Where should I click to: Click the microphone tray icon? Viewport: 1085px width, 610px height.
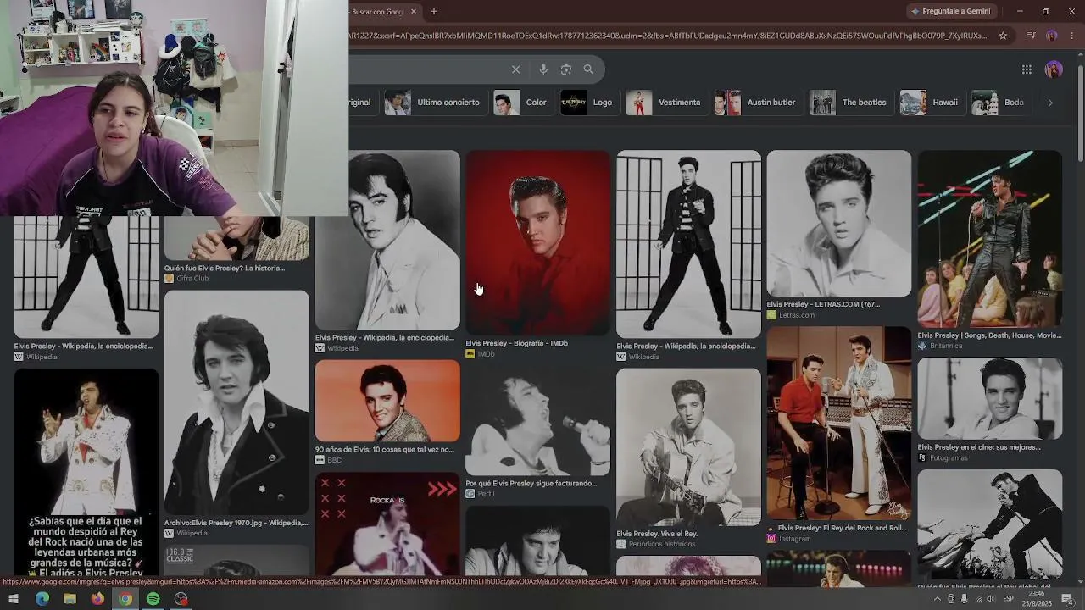pyautogui.click(x=964, y=599)
